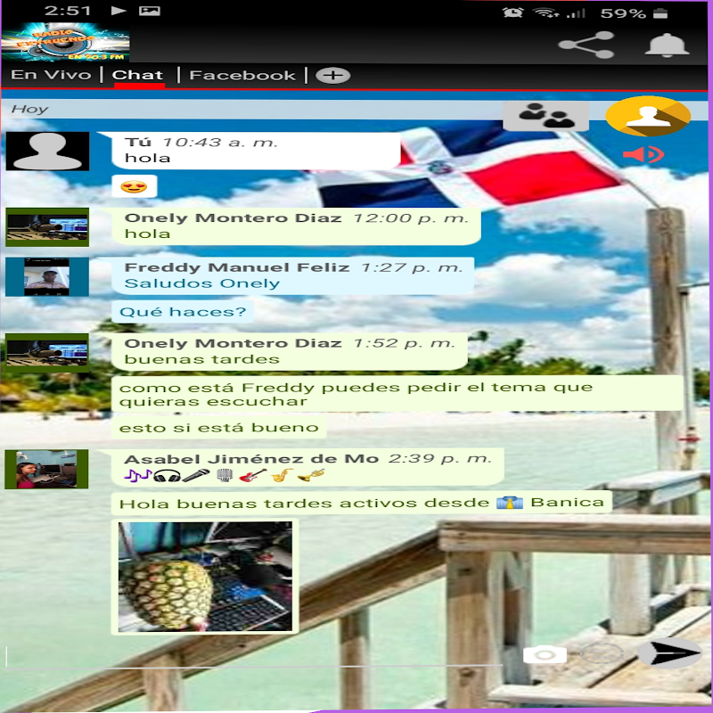Image resolution: width=713 pixels, height=713 pixels.
Task: Tap the music emojis message from Asabel
Action: 225,475
